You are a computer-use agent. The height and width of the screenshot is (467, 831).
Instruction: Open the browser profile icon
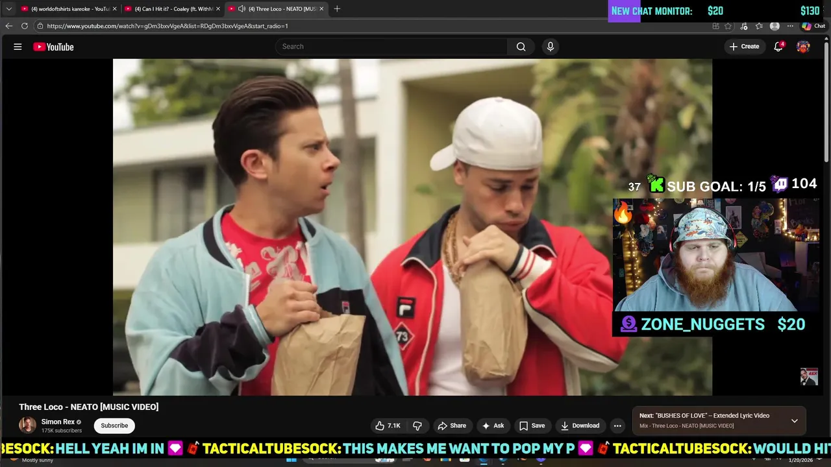775,26
